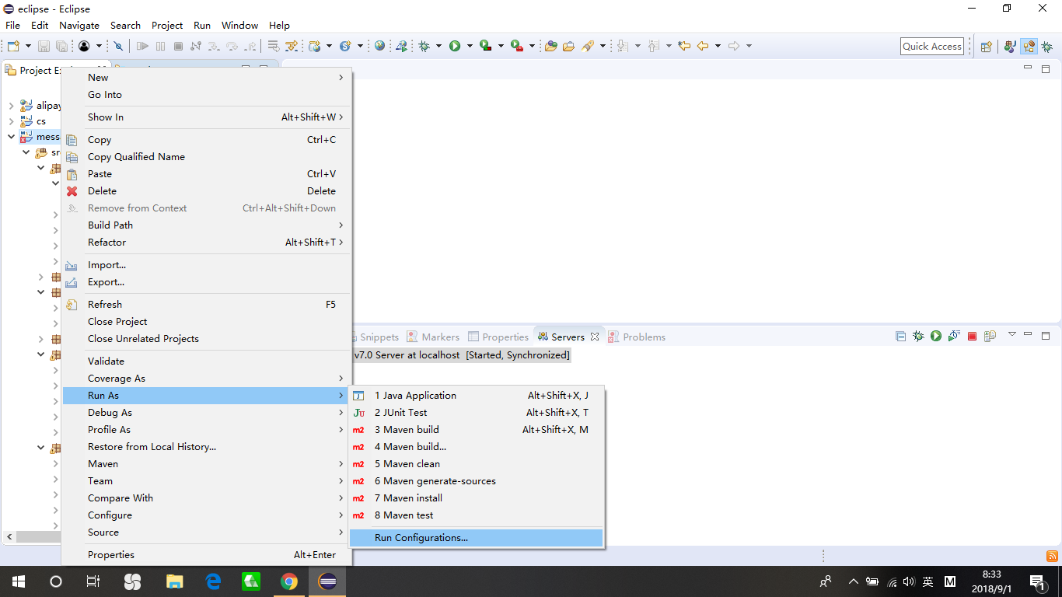Switch to the Markers tab
Viewport: 1062px width, 597px height.
(x=433, y=337)
